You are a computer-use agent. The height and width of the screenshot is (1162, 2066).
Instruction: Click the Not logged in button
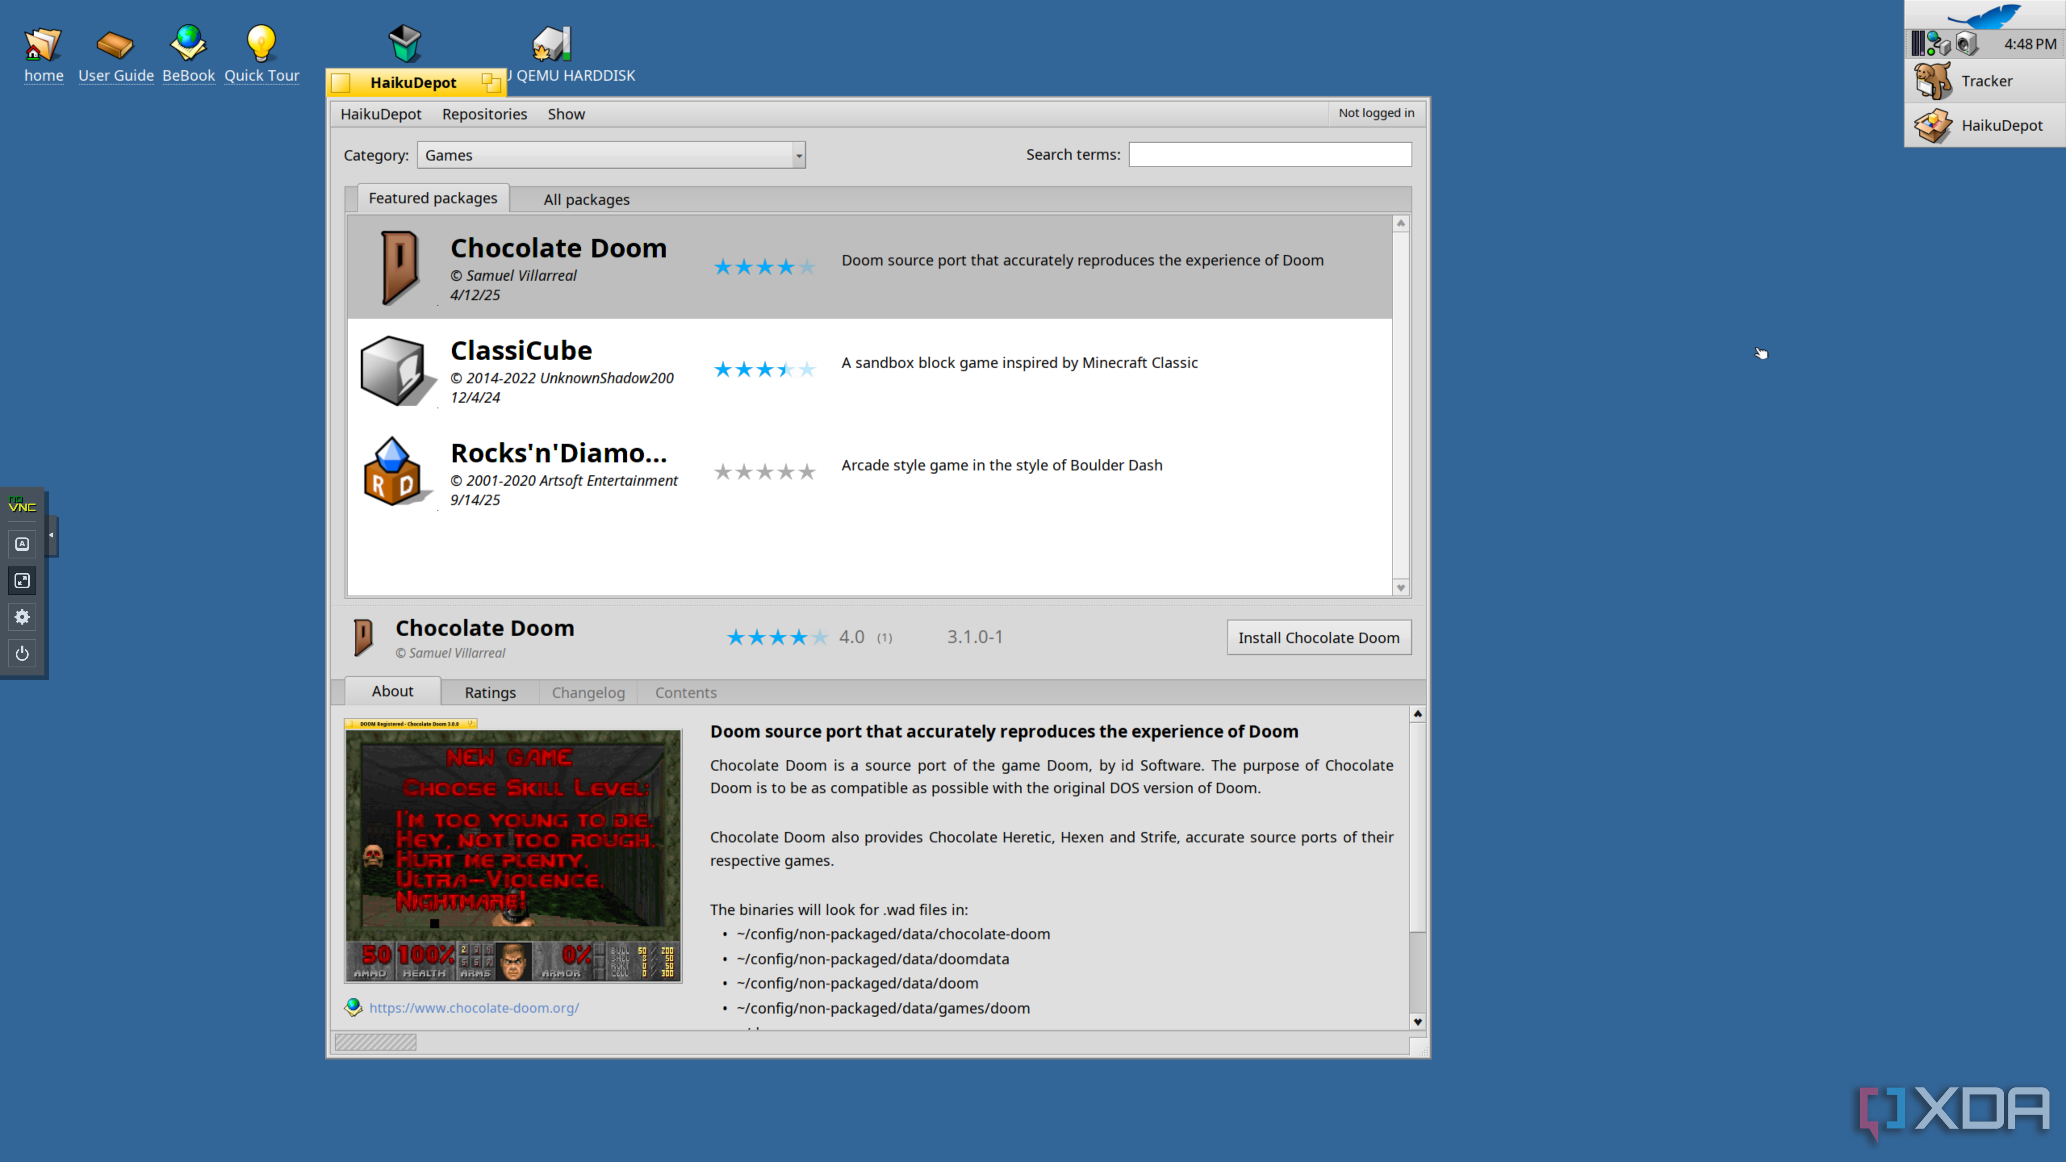pos(1376,113)
